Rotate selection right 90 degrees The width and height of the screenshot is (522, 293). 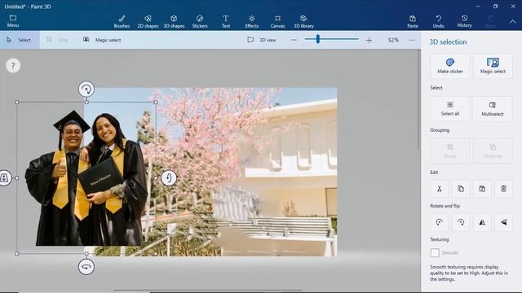click(461, 222)
